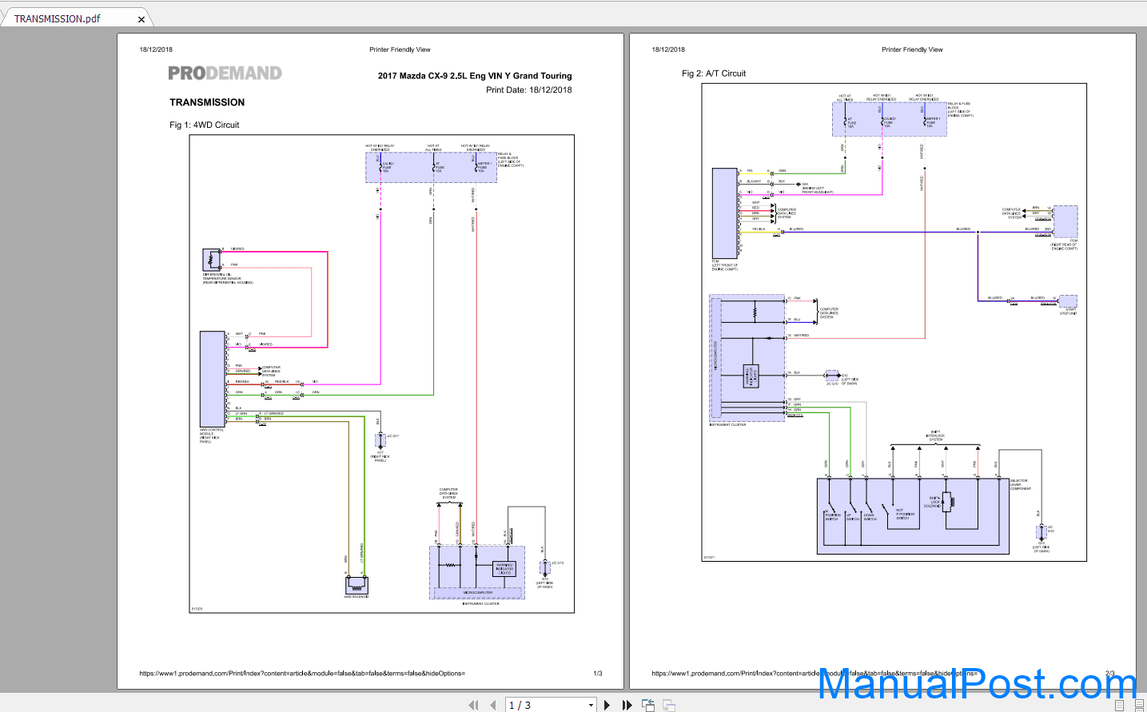Click the PCM connector block in Fig 2
Screen dimensions: 1147x712
[1065, 221]
